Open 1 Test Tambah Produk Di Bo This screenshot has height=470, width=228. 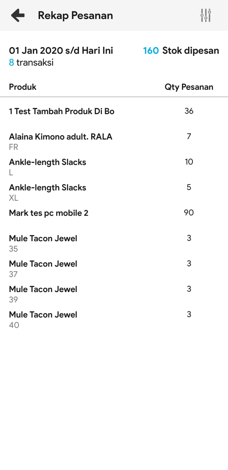coord(62,111)
